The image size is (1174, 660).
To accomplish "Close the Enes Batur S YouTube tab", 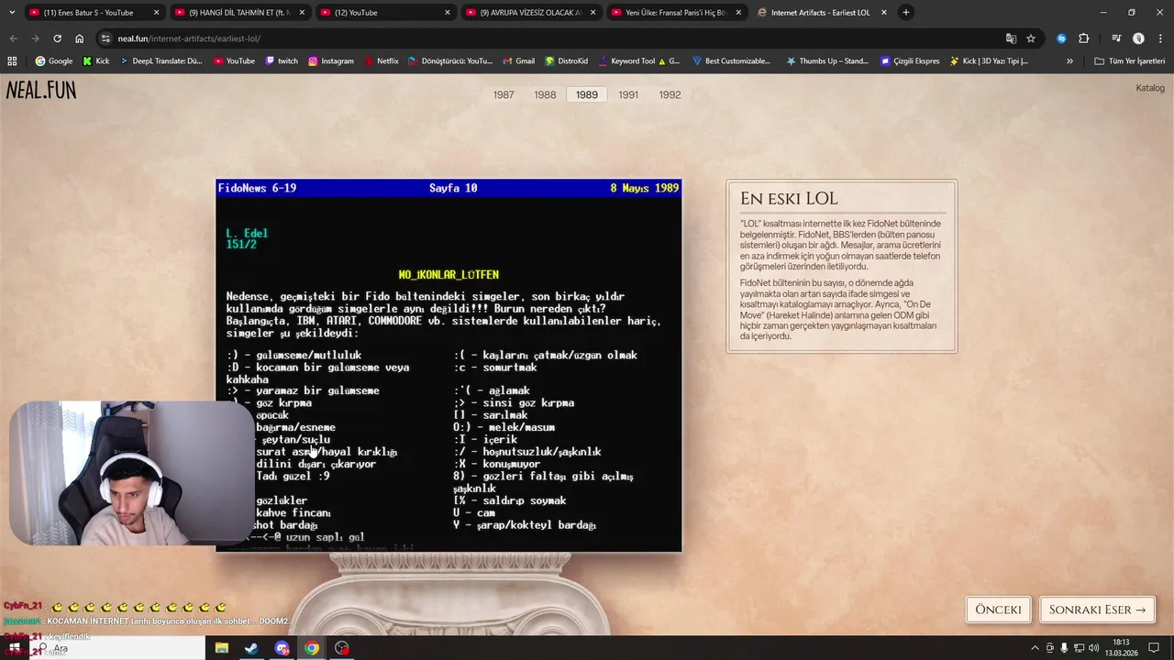I will (x=156, y=13).
